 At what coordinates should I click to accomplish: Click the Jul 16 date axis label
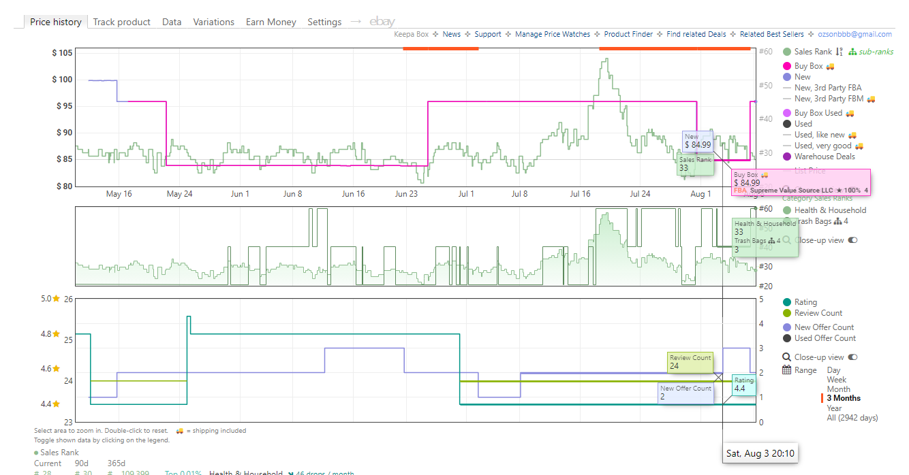[x=581, y=194]
